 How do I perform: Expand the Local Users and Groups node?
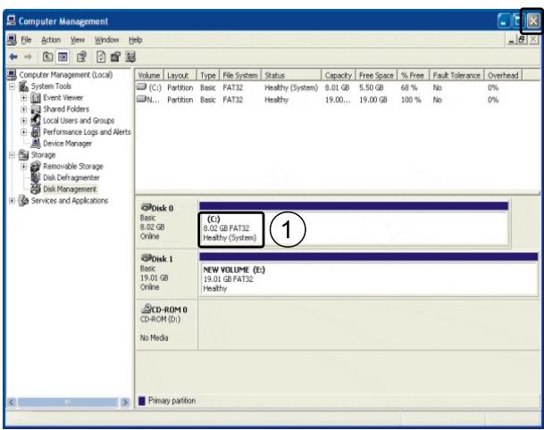[x=23, y=120]
